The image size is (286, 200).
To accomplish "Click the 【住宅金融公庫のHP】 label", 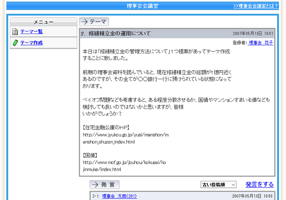I will pyautogui.click(x=106, y=128).
